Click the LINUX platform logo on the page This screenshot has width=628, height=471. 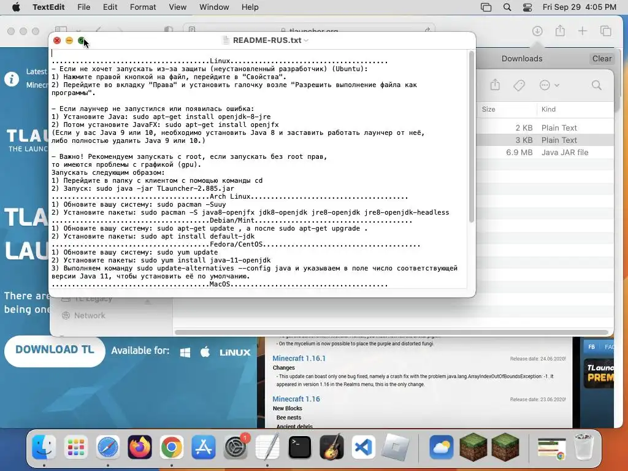[235, 353]
